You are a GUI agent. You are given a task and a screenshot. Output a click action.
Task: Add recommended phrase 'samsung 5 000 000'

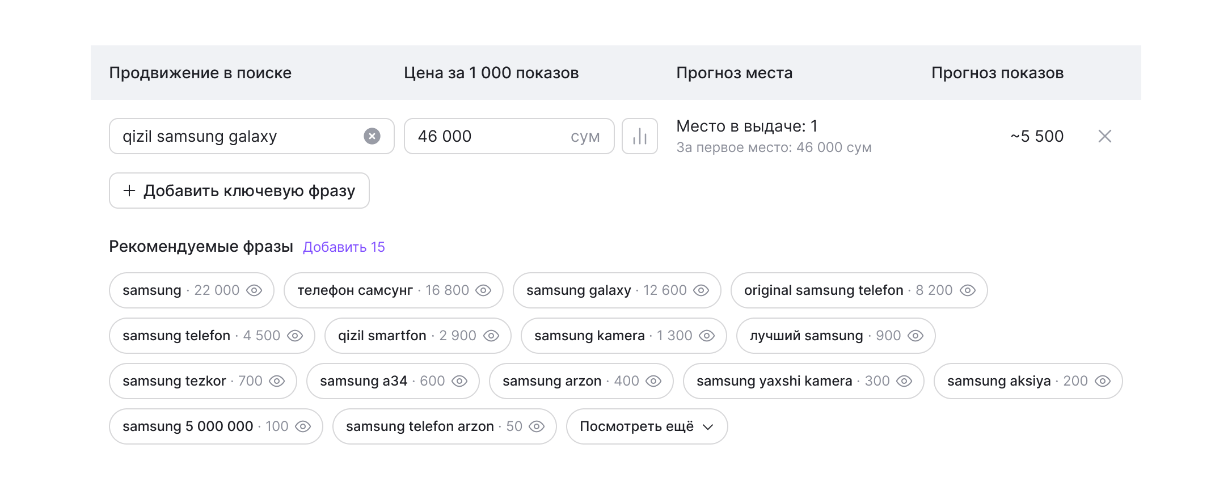(216, 426)
